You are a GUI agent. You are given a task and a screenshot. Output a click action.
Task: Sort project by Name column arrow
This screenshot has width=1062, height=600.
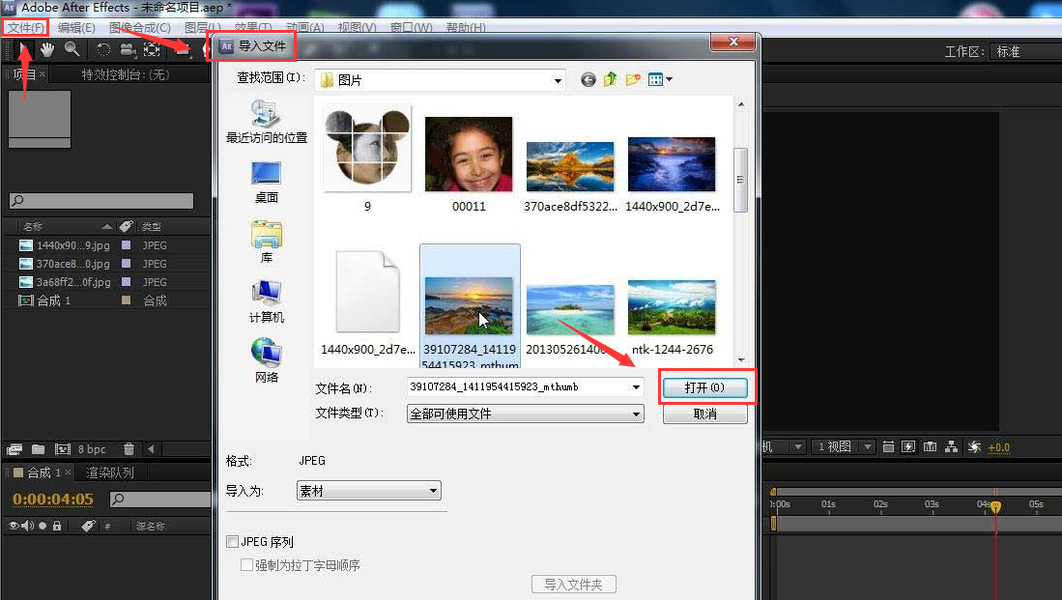[x=107, y=226]
